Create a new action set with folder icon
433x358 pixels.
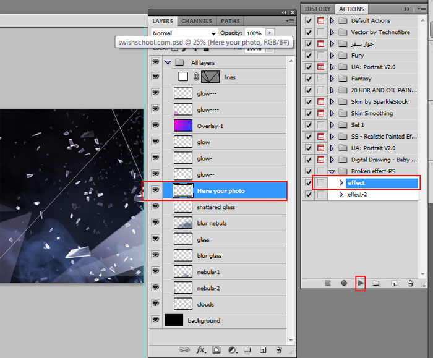point(376,283)
